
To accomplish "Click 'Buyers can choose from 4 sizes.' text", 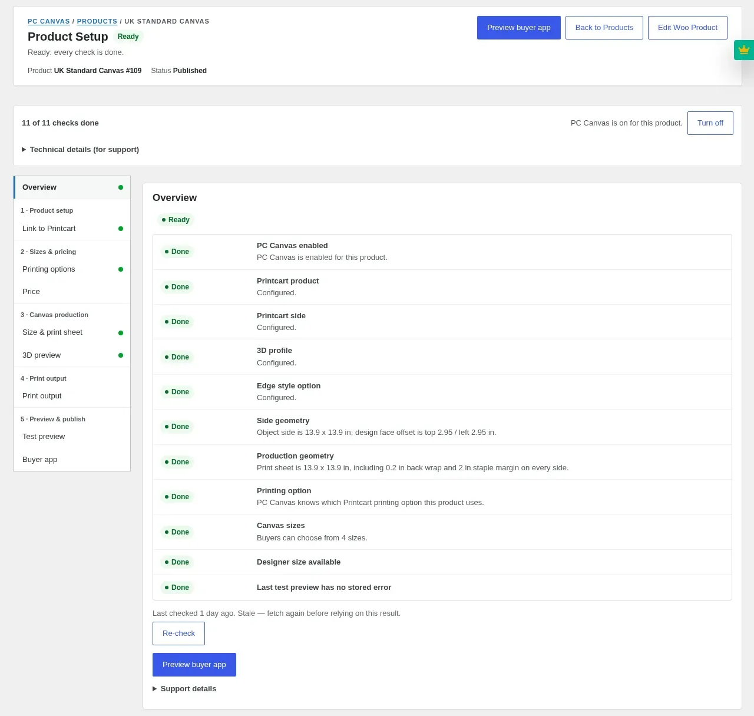I will [312, 538].
